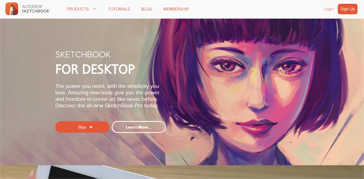
Task: Expand the chevron next to Products
Action: [95, 9]
